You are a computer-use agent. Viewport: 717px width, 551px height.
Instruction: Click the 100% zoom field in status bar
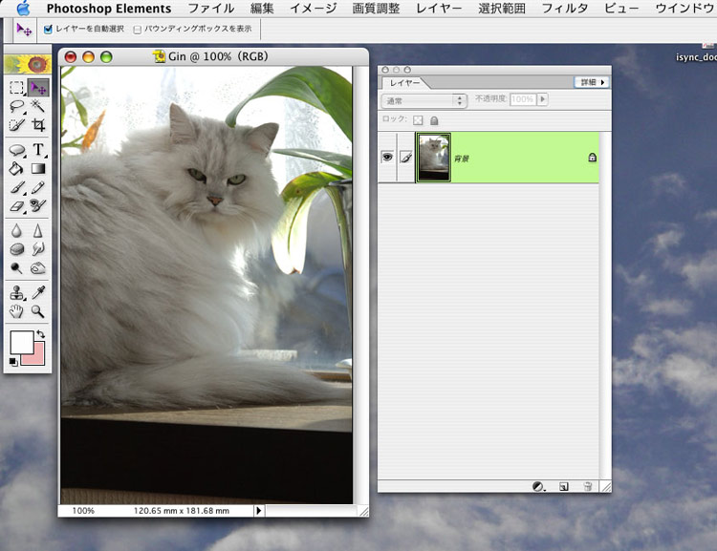(83, 511)
